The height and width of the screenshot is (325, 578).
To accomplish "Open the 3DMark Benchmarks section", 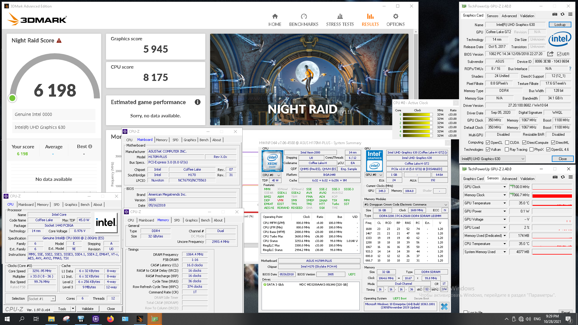I will 303,20.
